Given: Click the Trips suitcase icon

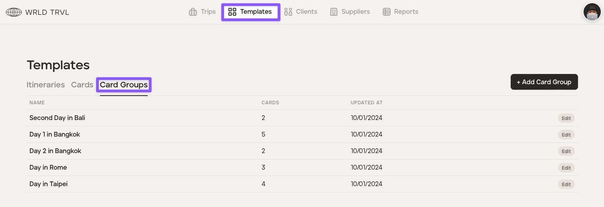Looking at the screenshot, I should point(193,12).
